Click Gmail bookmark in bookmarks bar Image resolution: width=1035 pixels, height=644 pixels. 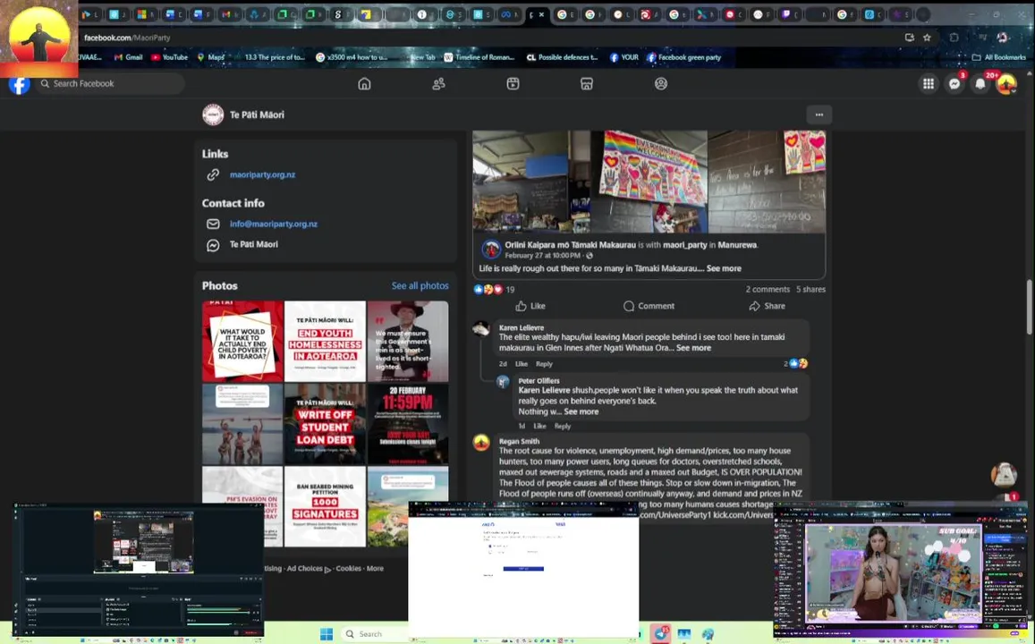(x=128, y=57)
